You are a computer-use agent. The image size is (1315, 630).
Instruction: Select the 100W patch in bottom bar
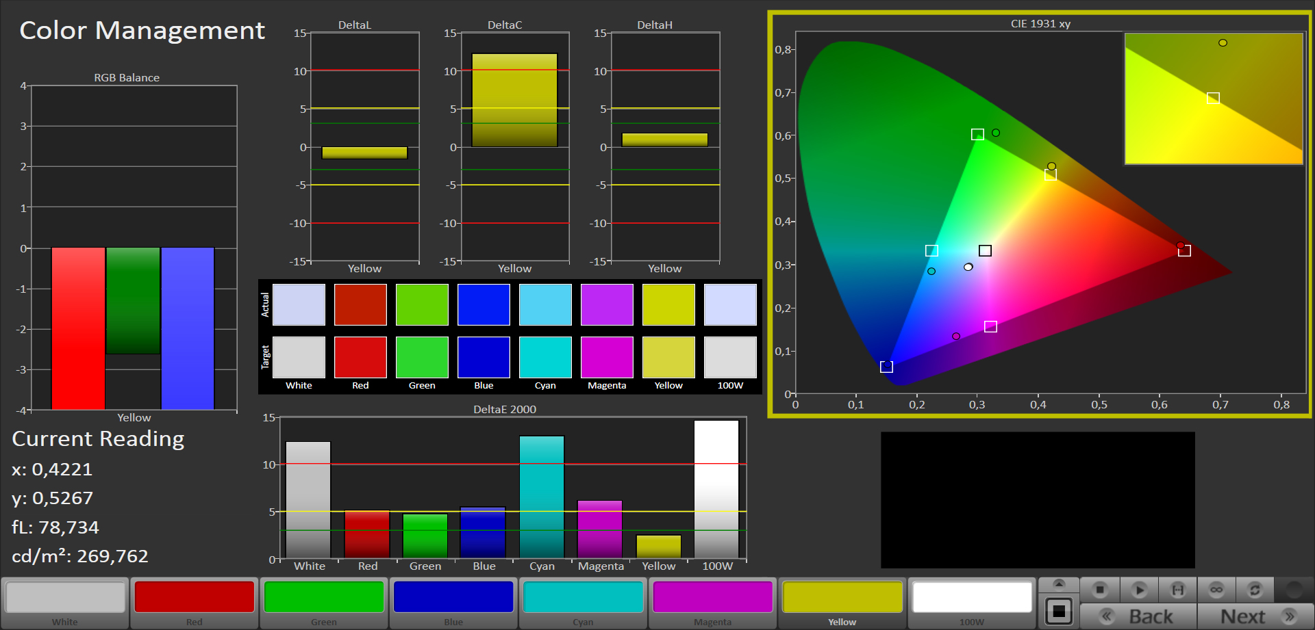(972, 603)
